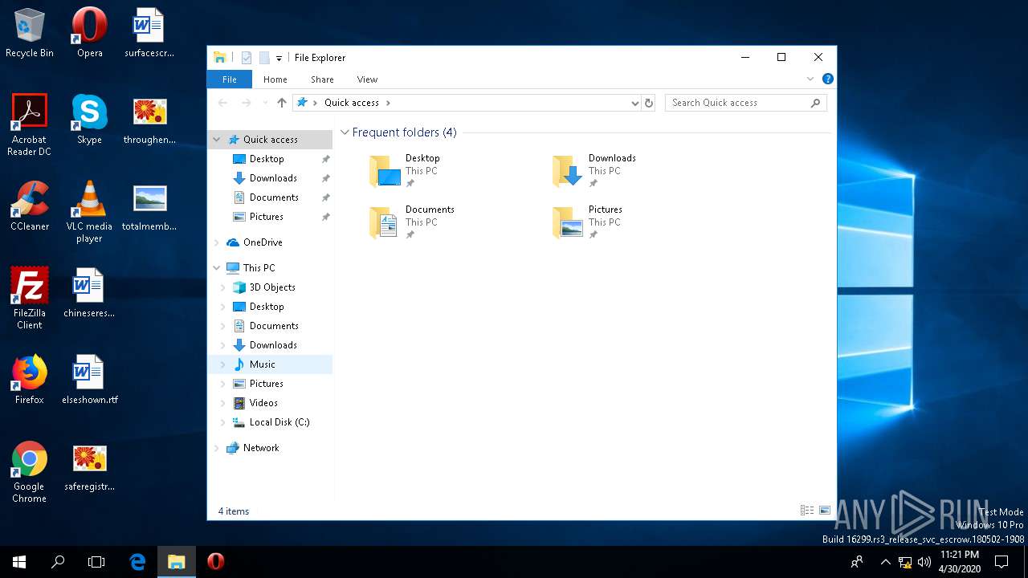Open Opera from the taskbar
This screenshot has height=578, width=1028.
point(215,562)
